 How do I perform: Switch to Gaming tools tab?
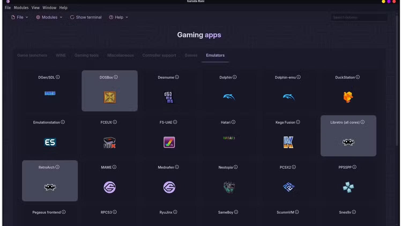coord(87,55)
